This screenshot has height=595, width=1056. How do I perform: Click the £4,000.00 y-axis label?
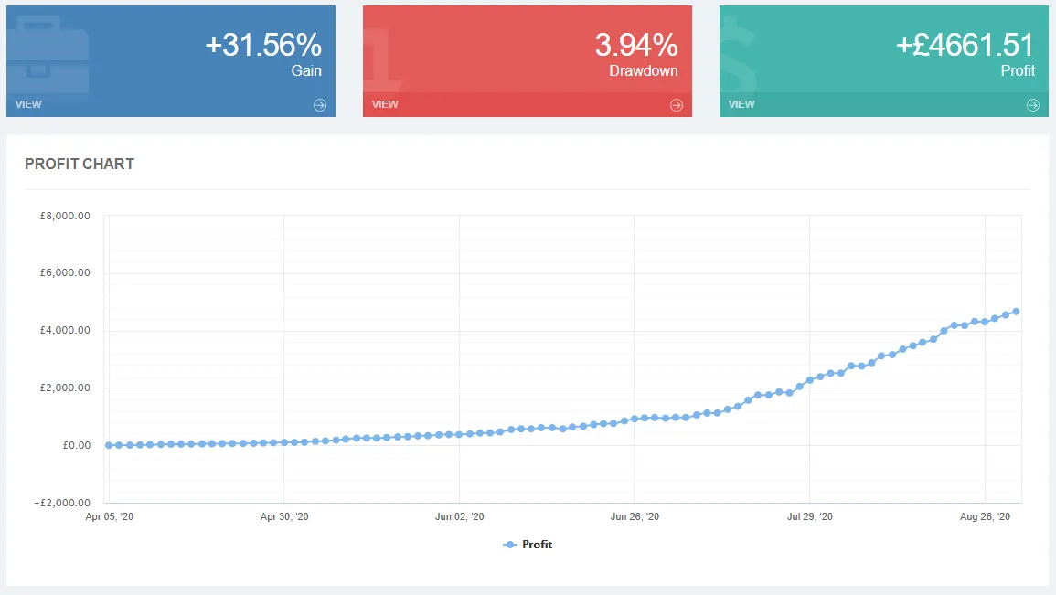click(x=65, y=330)
